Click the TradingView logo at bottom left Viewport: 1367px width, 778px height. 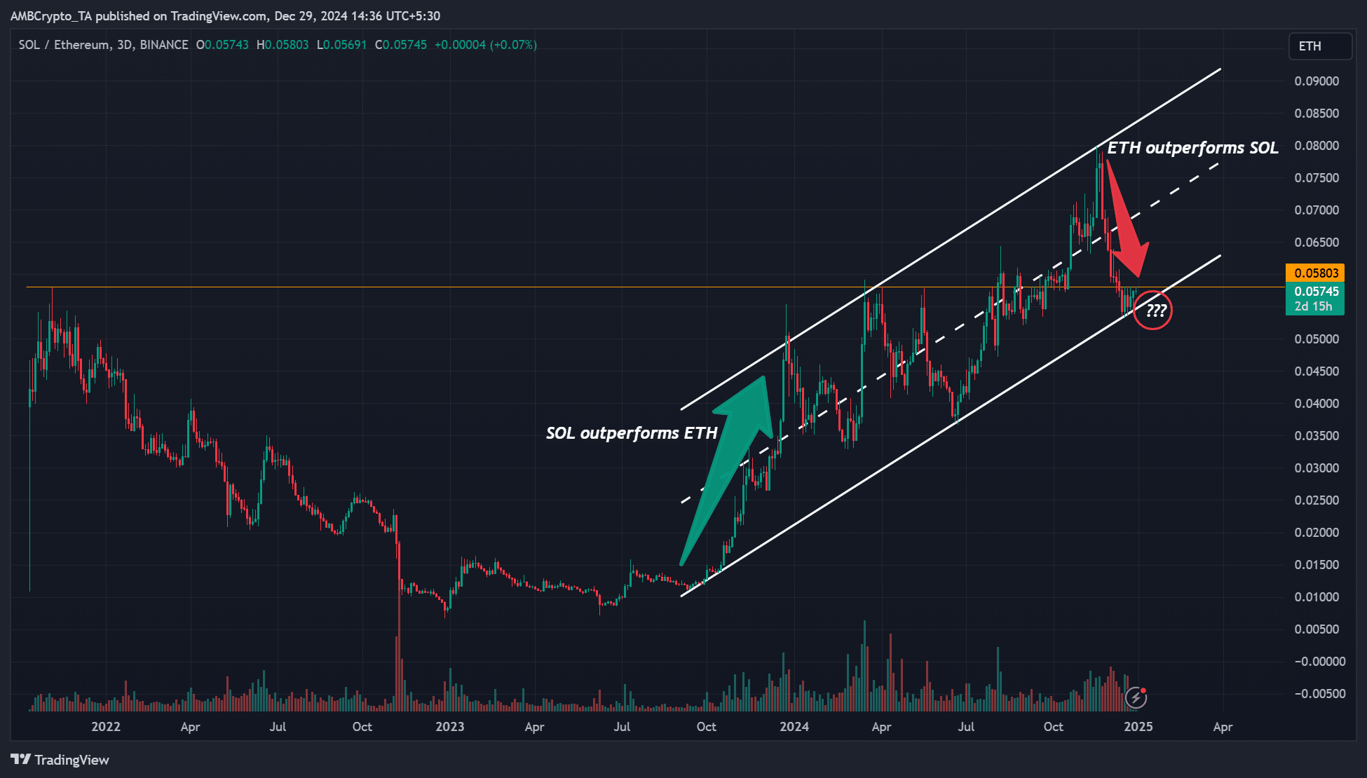60,760
